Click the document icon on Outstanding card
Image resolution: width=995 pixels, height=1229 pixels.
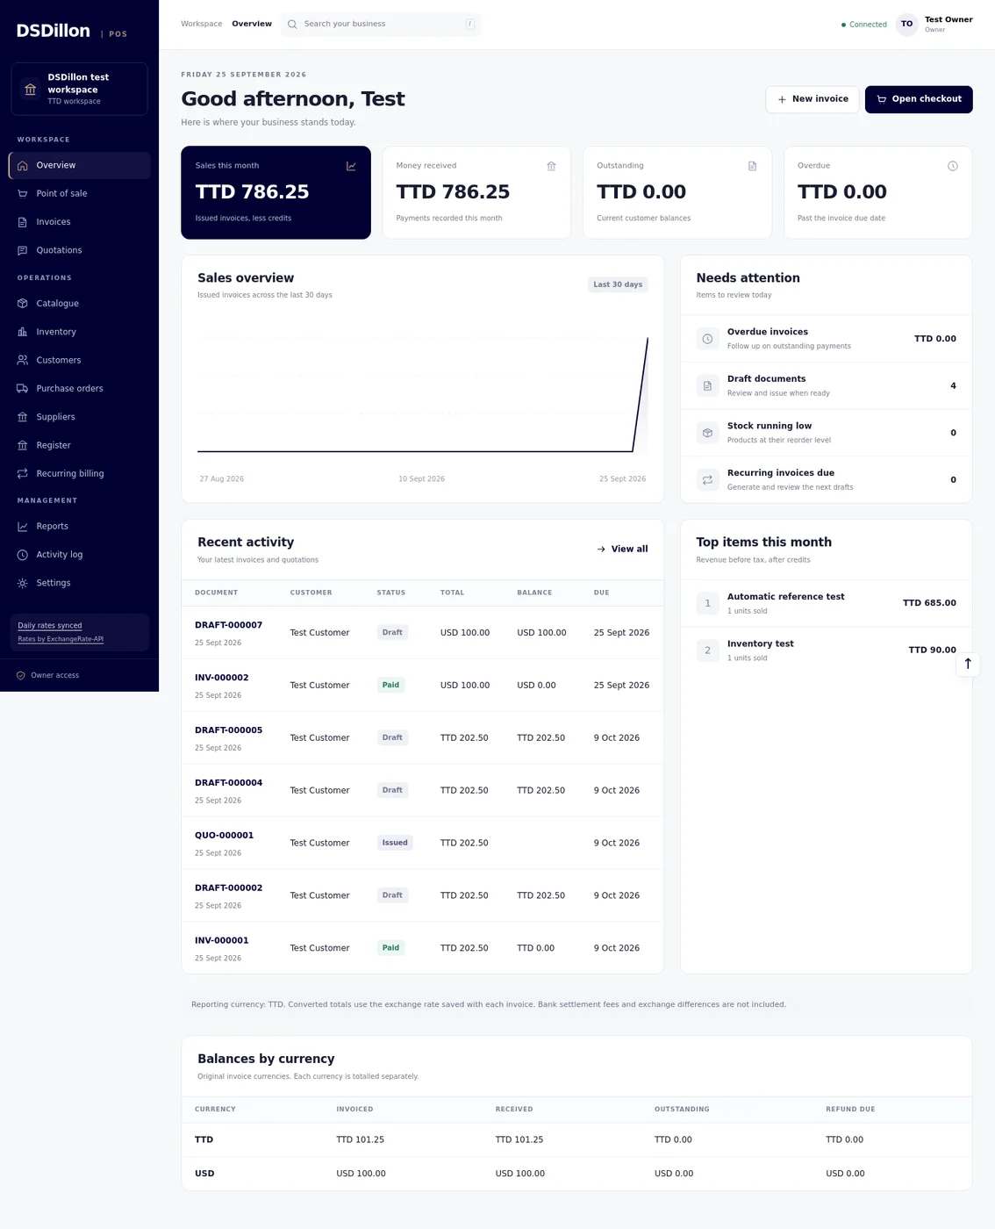pyautogui.click(x=752, y=166)
